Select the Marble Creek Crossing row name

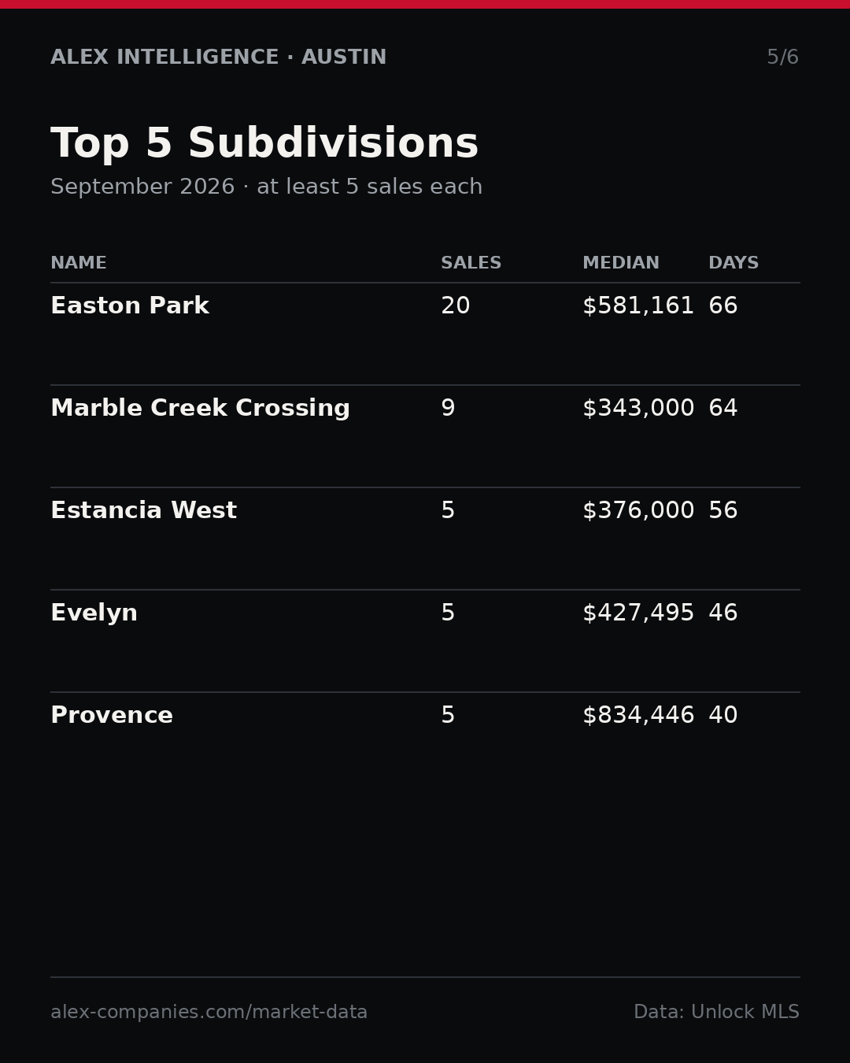(x=200, y=409)
